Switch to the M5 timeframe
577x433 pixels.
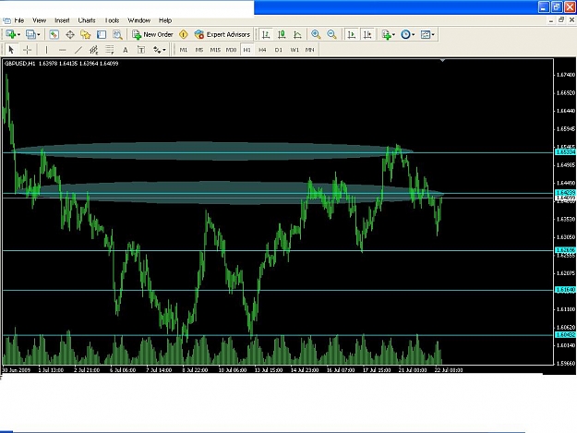coord(199,50)
